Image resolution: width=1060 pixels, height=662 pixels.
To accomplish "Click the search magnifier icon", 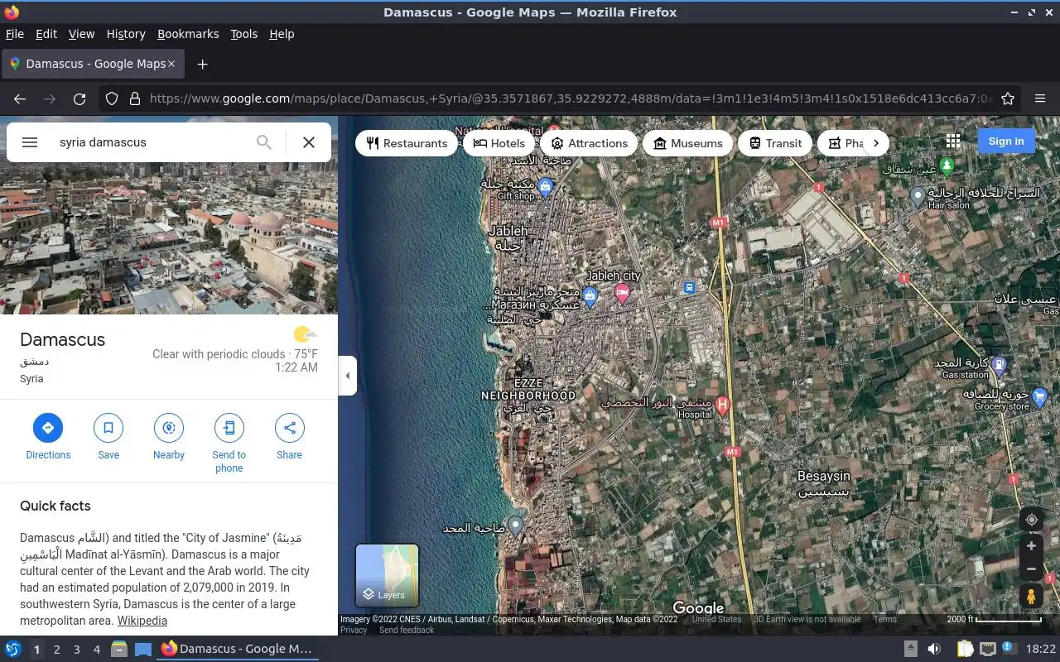I will point(263,142).
